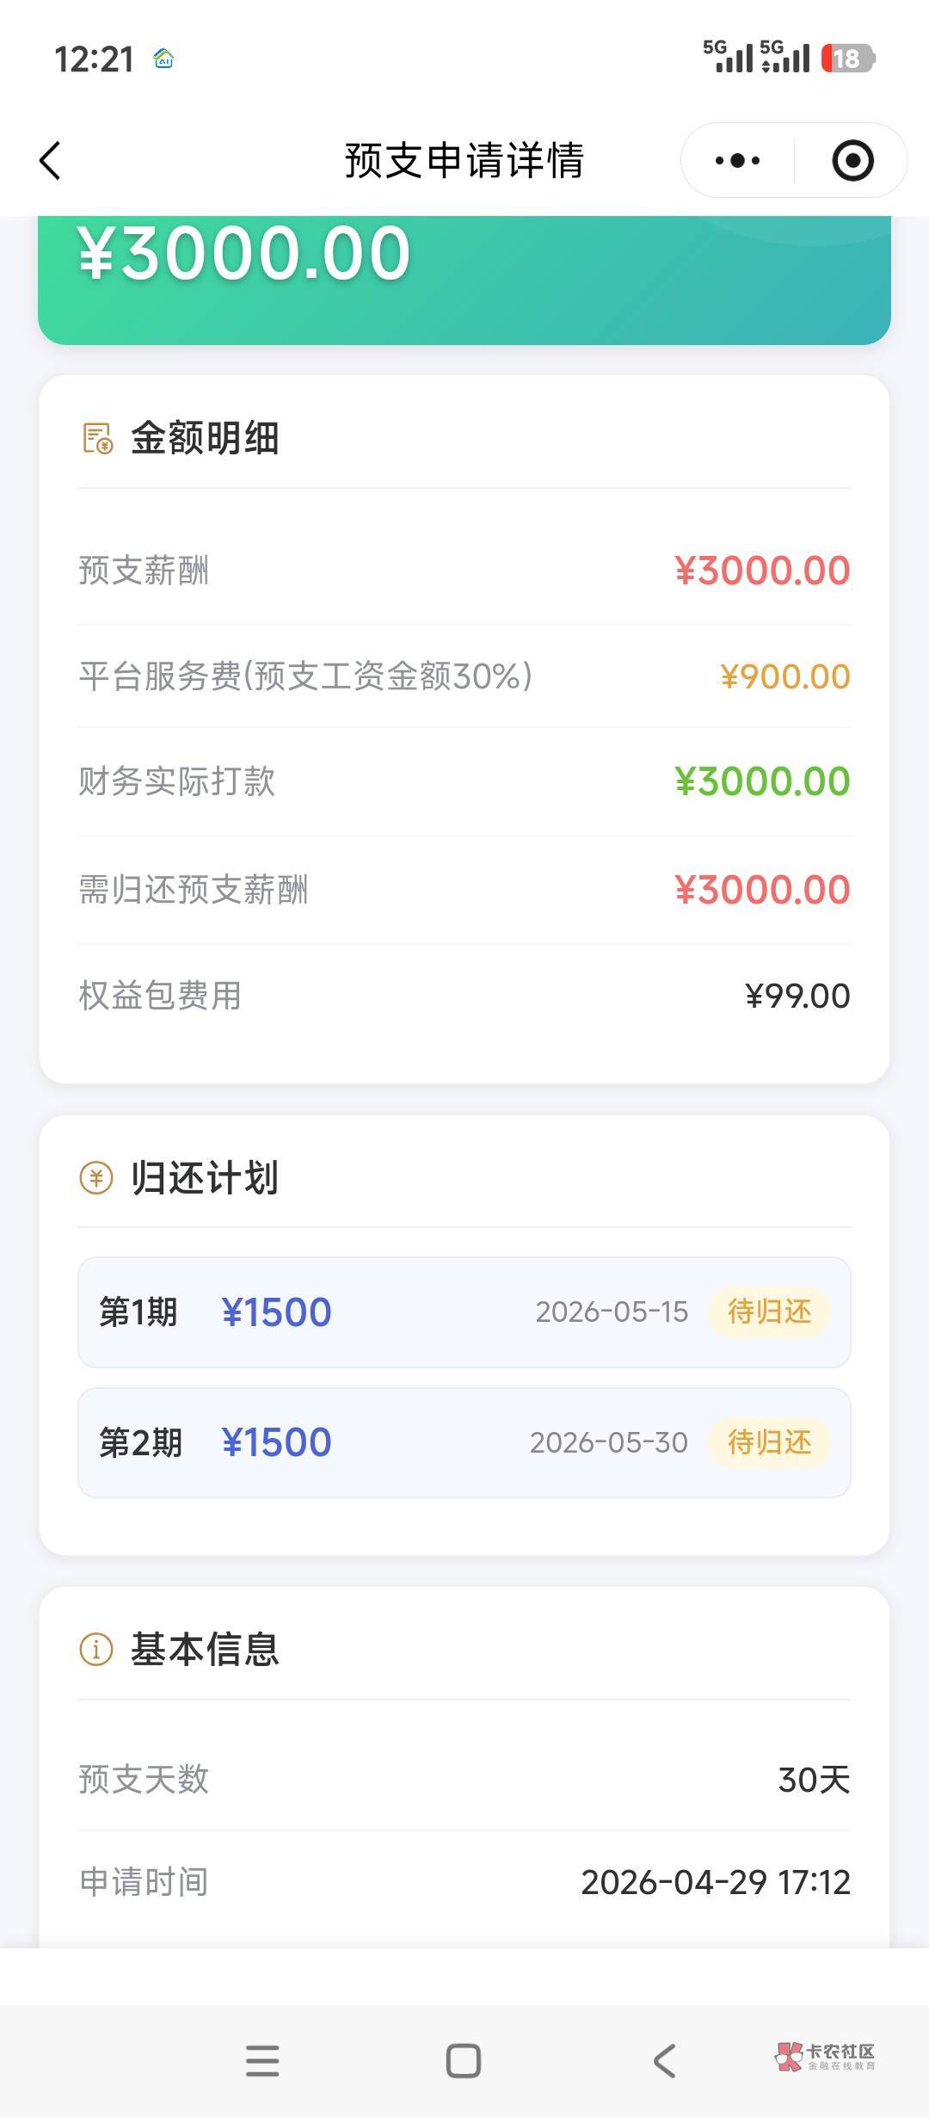Image resolution: width=929 pixels, height=2117 pixels.
Task: Tap the Android home square icon
Action: pyautogui.click(x=464, y=2061)
